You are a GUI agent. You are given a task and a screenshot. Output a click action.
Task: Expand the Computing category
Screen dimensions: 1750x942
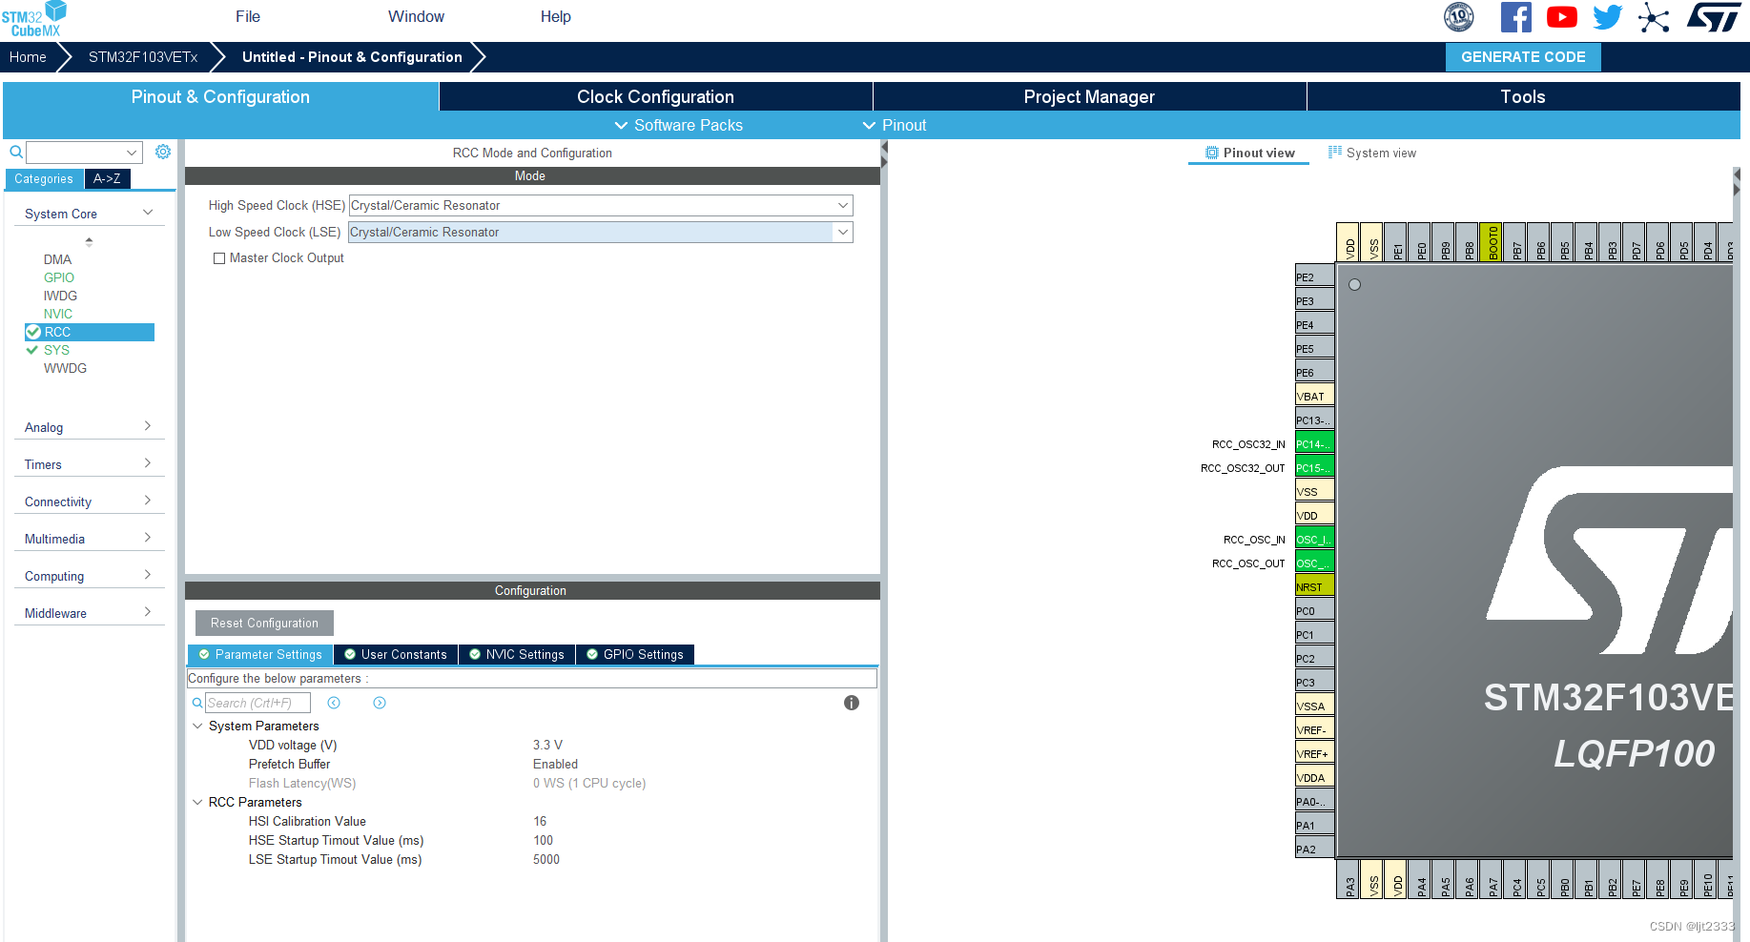(x=148, y=575)
